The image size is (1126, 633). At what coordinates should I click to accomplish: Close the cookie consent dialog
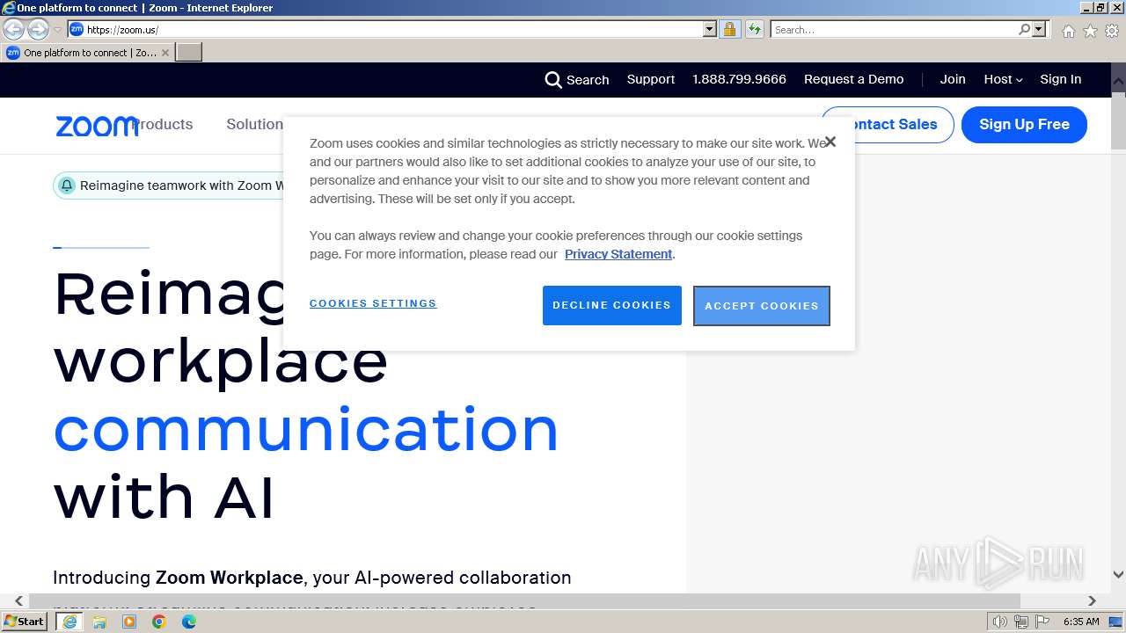coord(830,142)
